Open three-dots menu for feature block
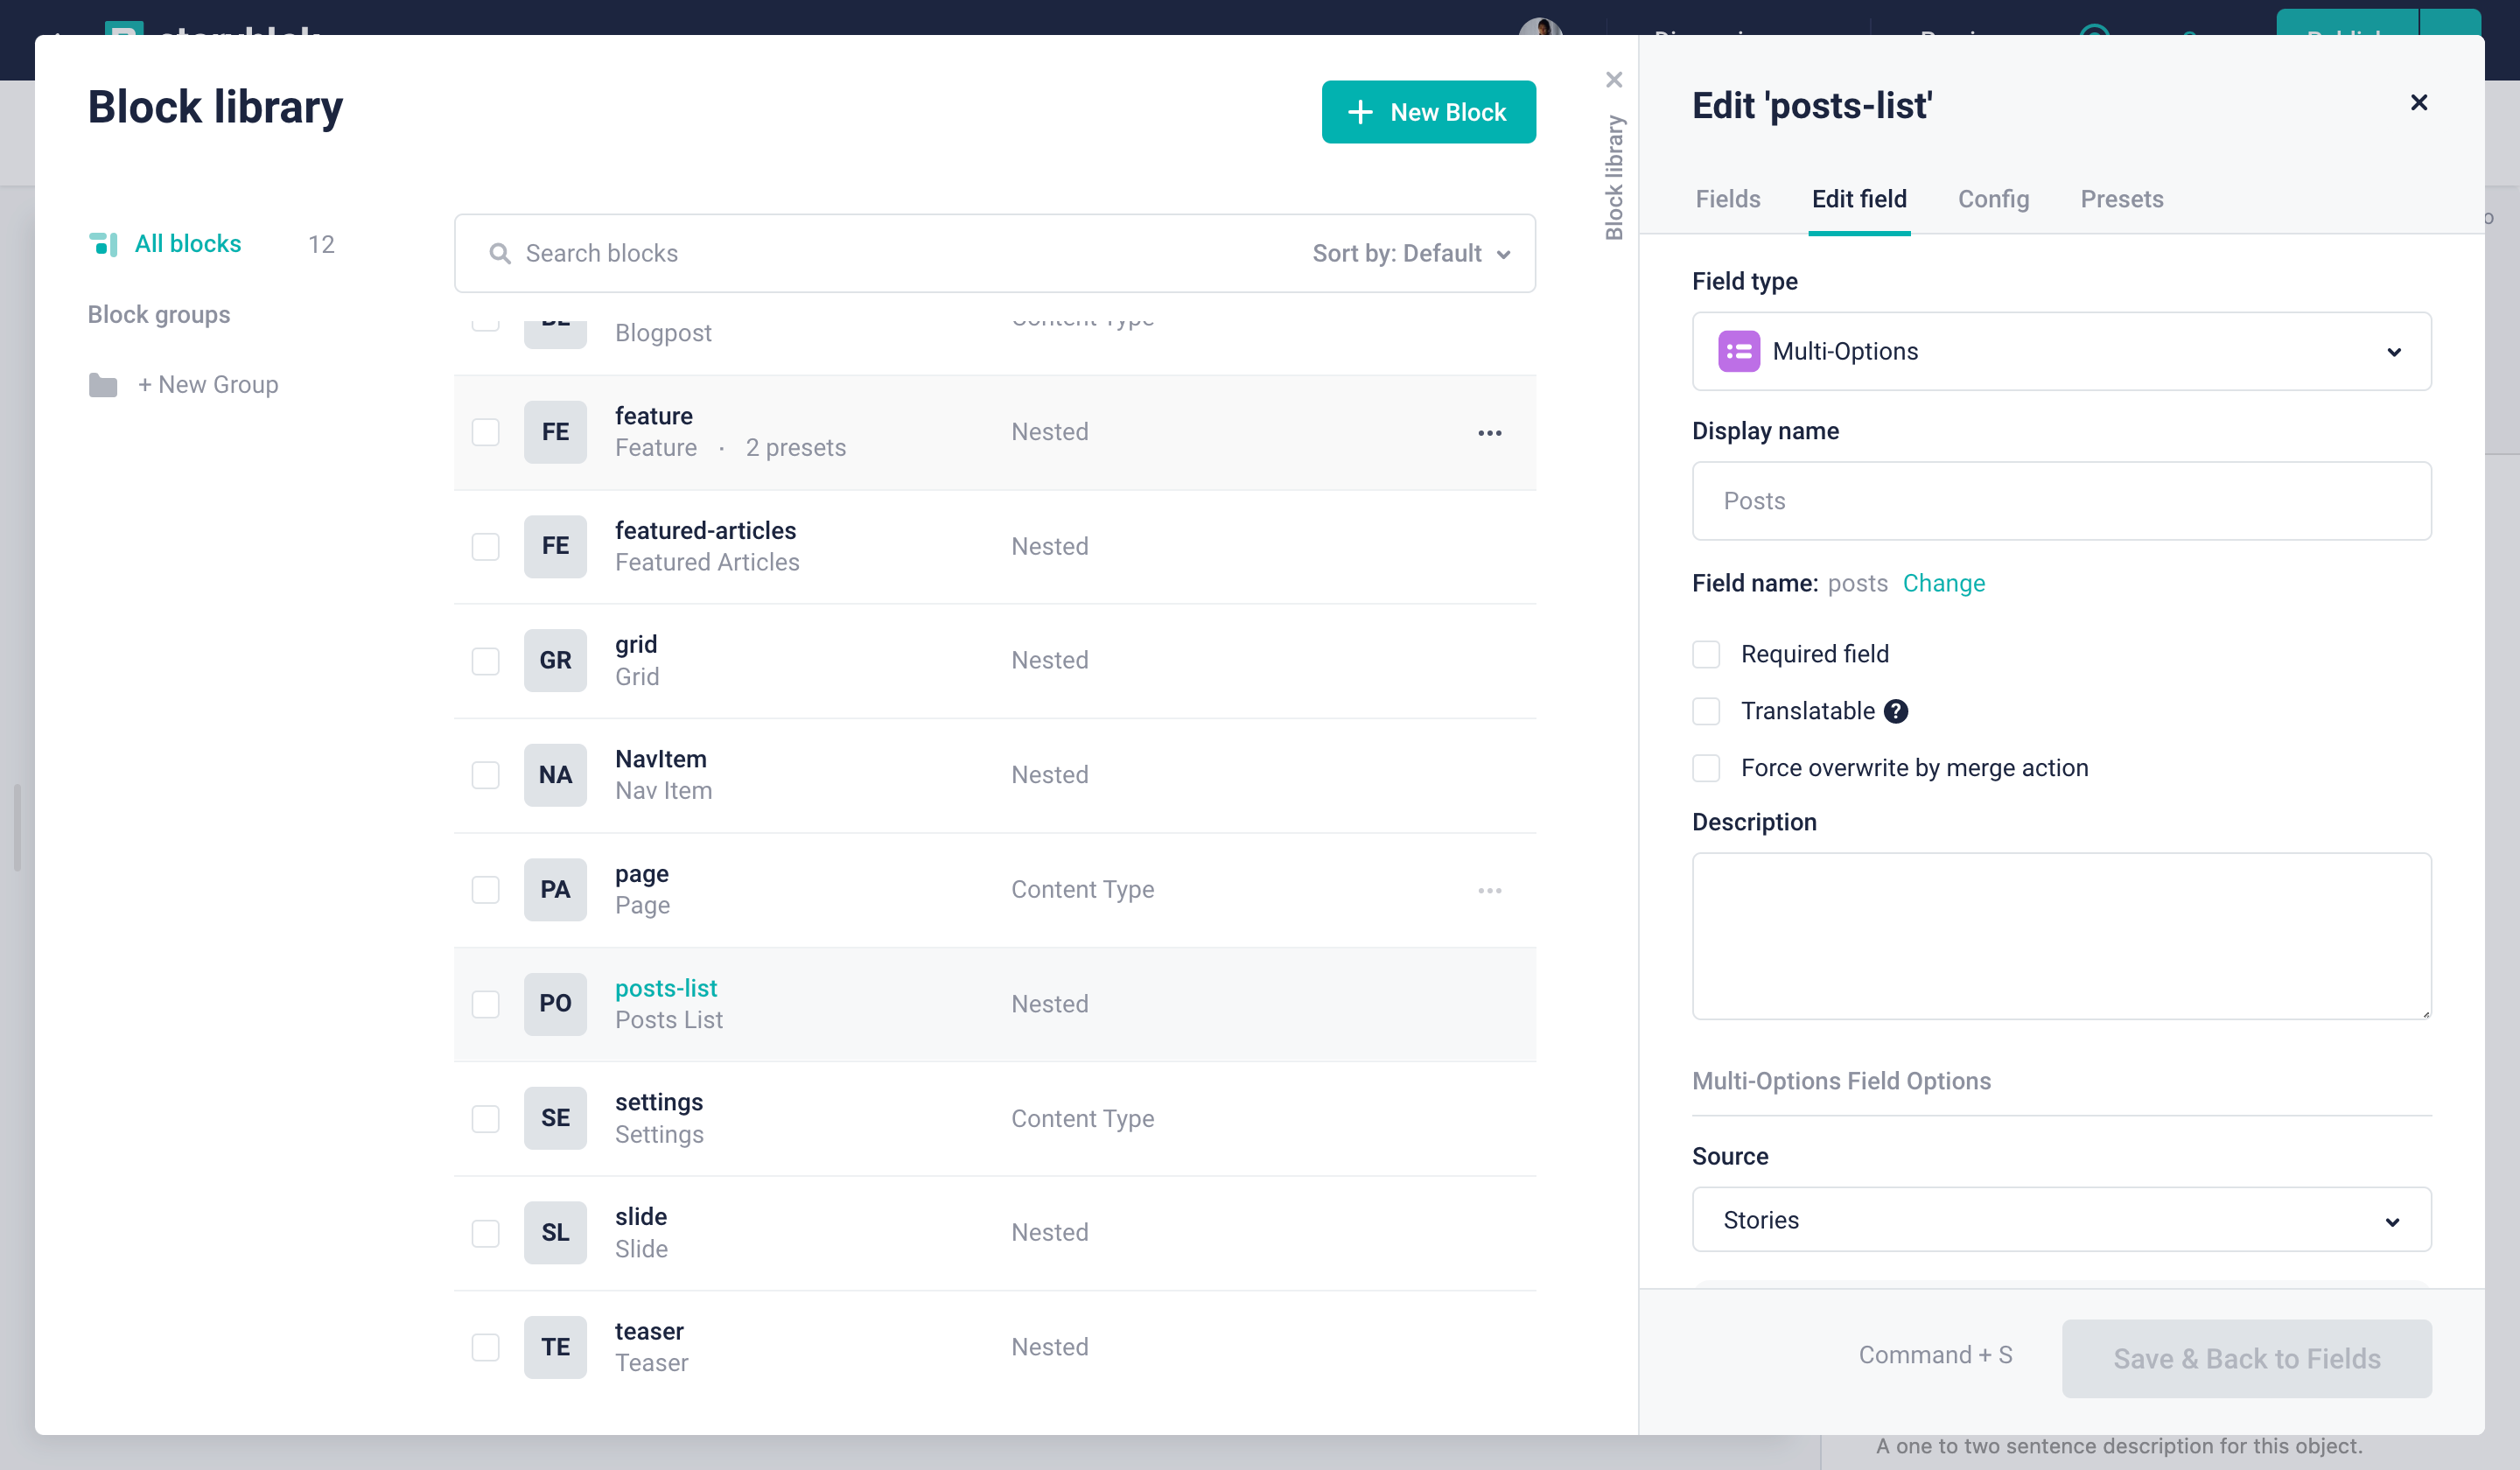 click(x=1490, y=433)
